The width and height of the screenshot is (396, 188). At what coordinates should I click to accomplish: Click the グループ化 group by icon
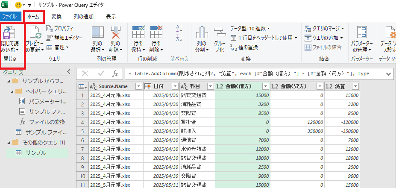click(x=219, y=33)
